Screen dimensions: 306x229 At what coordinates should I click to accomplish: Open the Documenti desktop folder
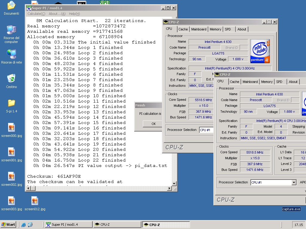click(x=11, y=8)
